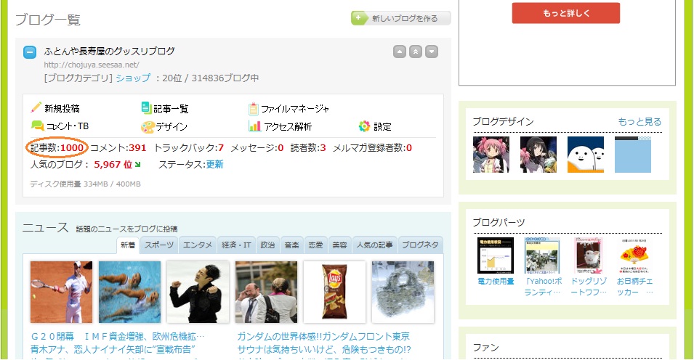Screen dimensions: 694x360
Task: Select the エンタメ news tab
Action: click(x=198, y=245)
